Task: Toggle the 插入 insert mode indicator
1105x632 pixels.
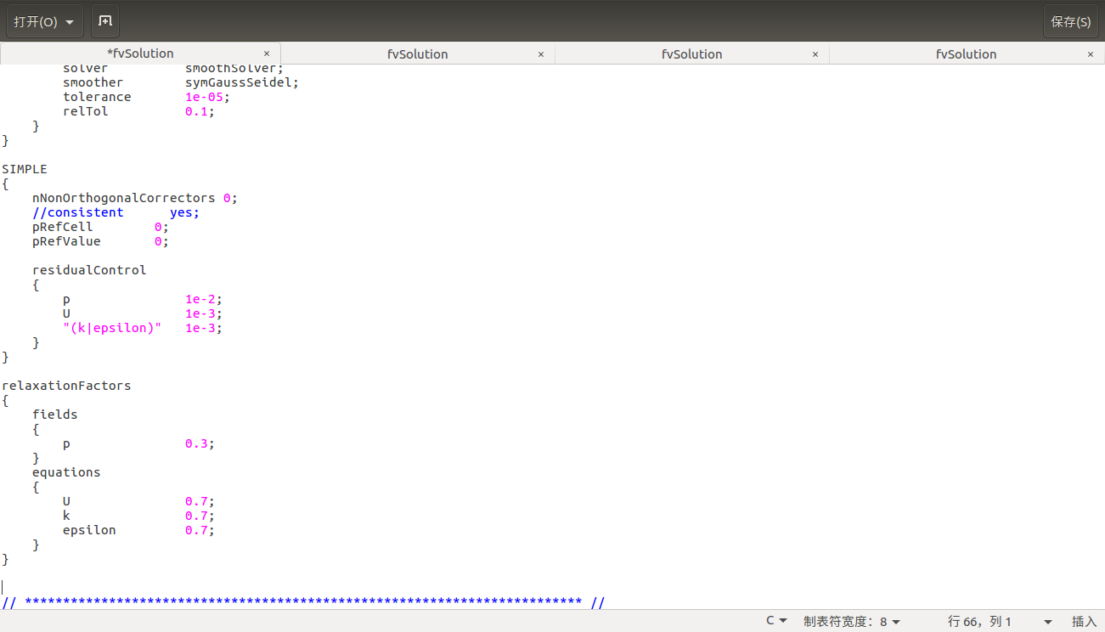Action: [1084, 621]
